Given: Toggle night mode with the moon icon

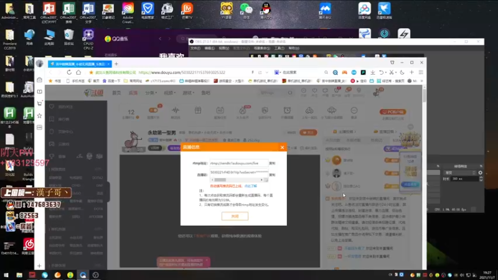Looking at the screenshot, I should pyautogui.click(x=402, y=72).
